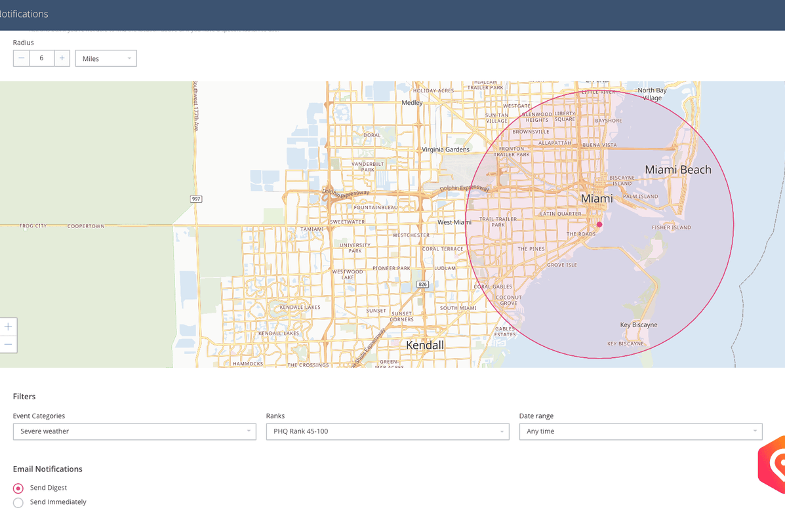
Task: Click the pink location marker dot
Action: [599, 224]
